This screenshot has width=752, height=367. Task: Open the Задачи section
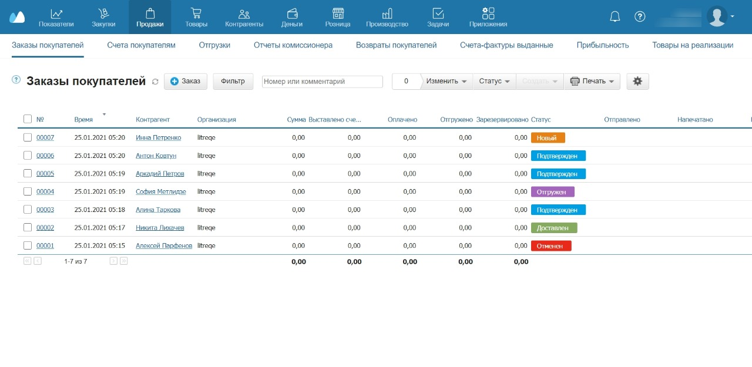(438, 17)
